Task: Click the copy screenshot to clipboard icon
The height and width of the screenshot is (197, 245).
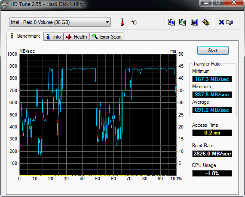Action: 183,22
